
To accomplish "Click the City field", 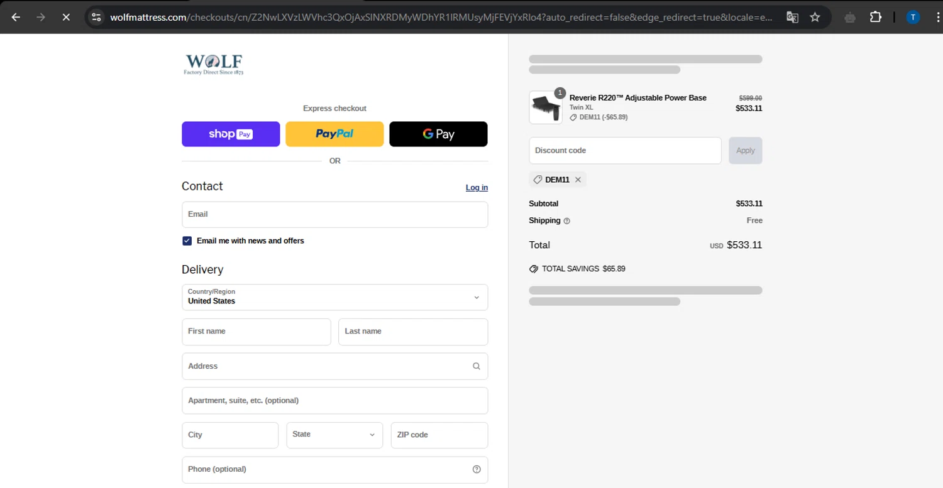I will pyautogui.click(x=230, y=435).
